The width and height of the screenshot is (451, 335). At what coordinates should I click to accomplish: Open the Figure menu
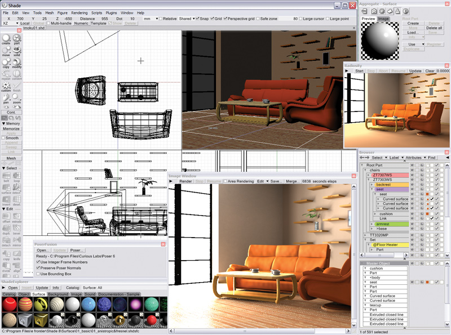pos(62,13)
